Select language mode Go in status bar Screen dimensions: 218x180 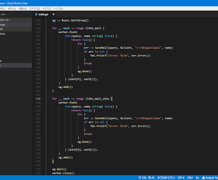pos(197,178)
